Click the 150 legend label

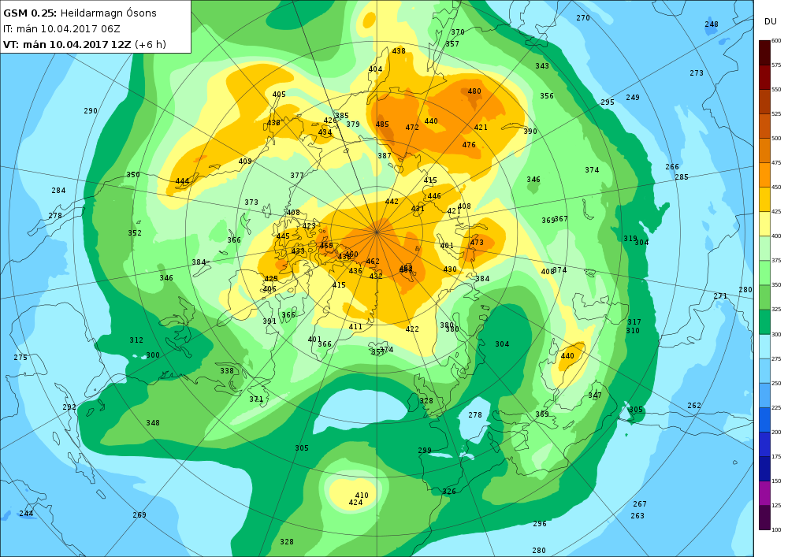[776, 481]
